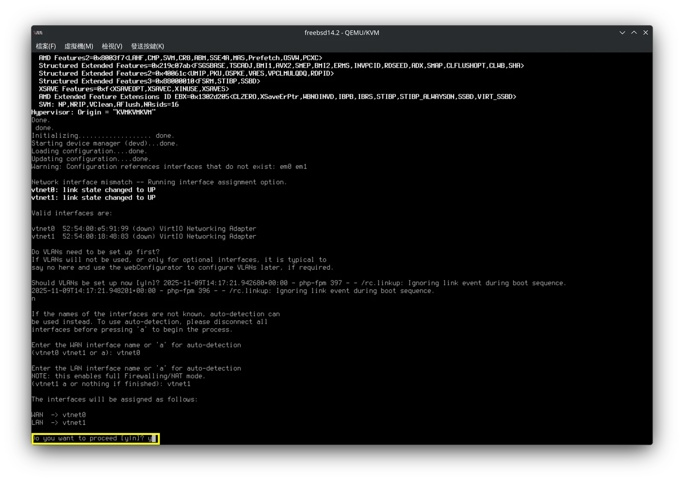Click the LAN entry '(vtnet1 a or nothing if finished)' line

click(x=111, y=384)
